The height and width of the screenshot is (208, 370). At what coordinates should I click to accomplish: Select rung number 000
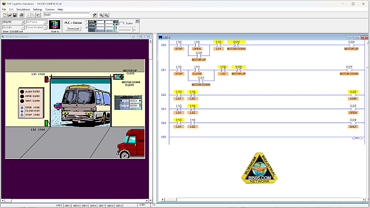(164, 45)
